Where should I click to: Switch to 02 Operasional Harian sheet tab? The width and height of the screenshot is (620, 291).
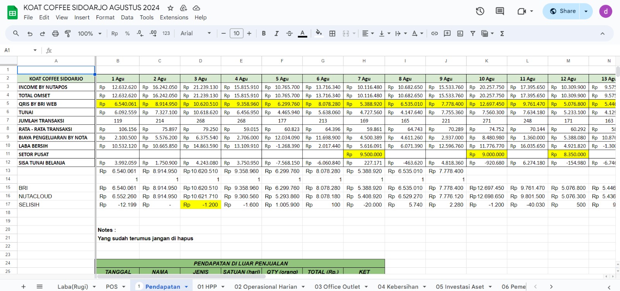pyautogui.click(x=266, y=287)
